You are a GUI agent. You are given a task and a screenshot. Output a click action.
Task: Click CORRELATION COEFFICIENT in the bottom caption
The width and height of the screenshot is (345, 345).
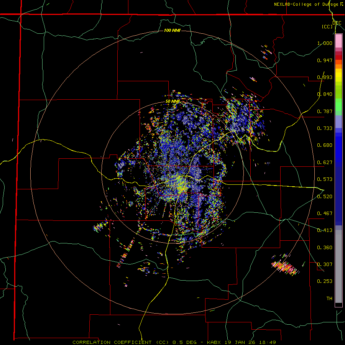click(112, 342)
